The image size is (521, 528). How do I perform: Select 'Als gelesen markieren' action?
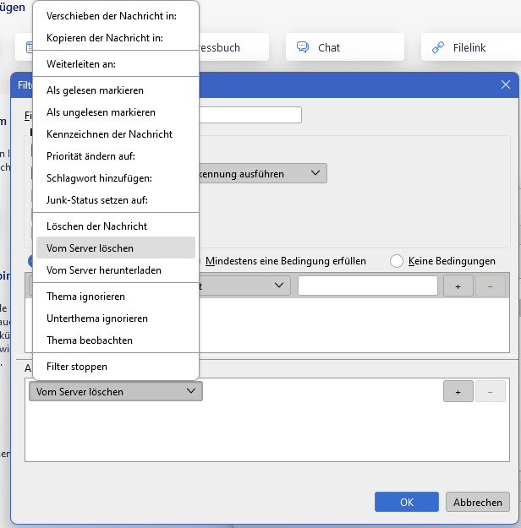click(116, 90)
